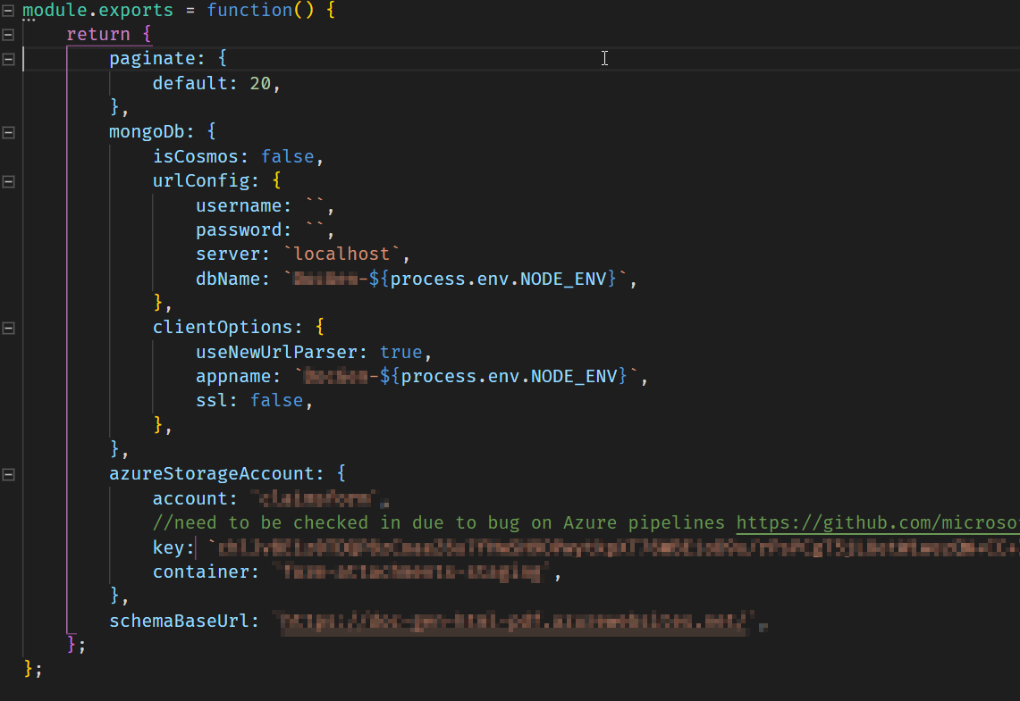Viewport: 1020px width, 701px height.
Task: Click the 'mongoDb' property name
Action: coord(147,132)
